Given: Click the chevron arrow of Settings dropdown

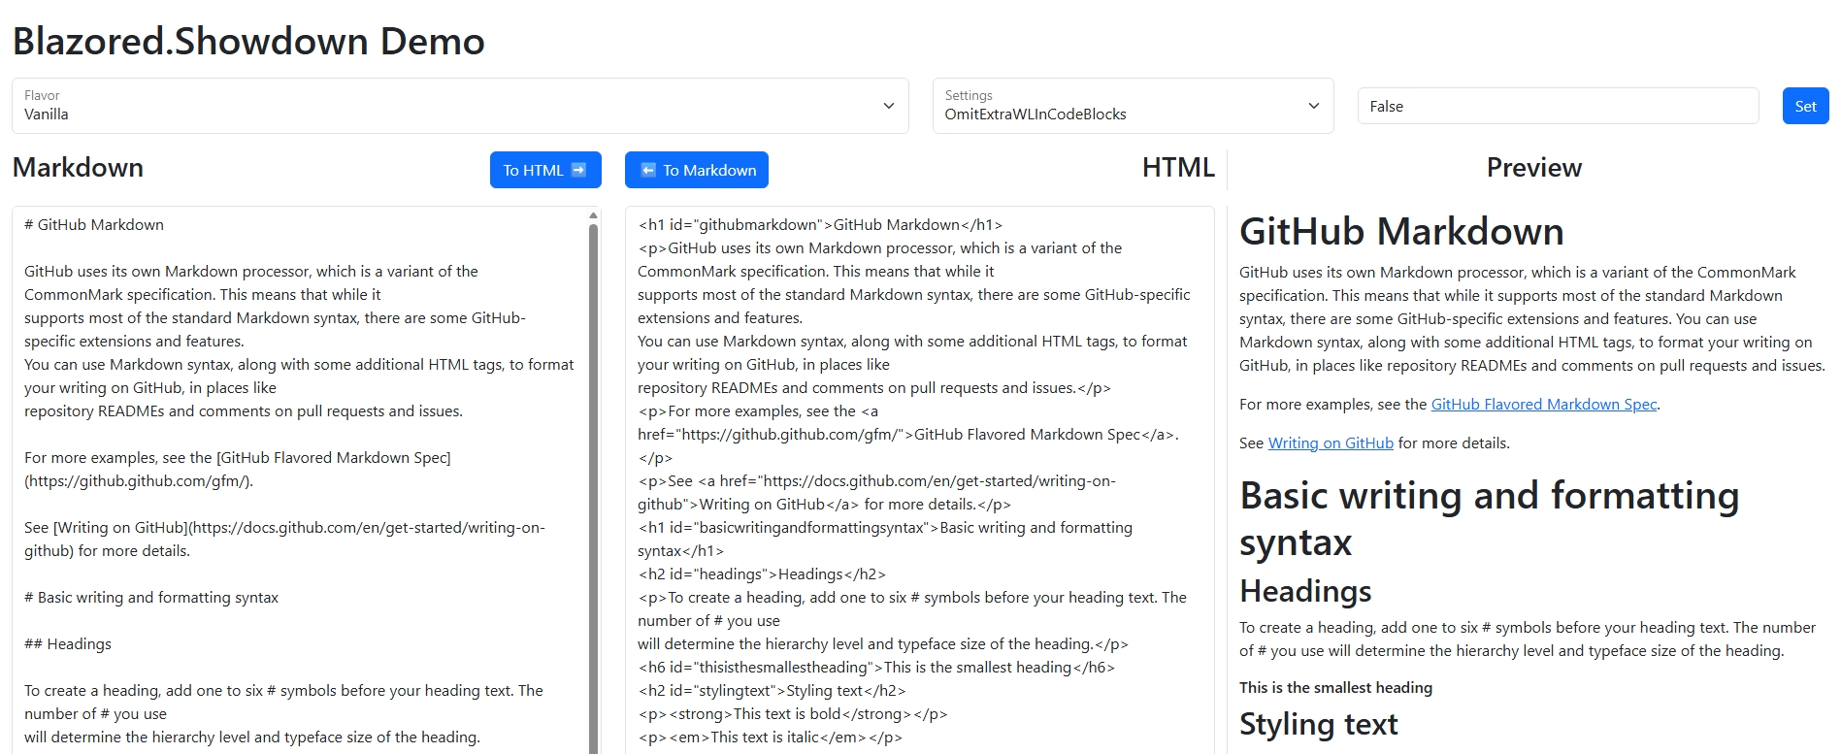Looking at the screenshot, I should (x=1313, y=106).
